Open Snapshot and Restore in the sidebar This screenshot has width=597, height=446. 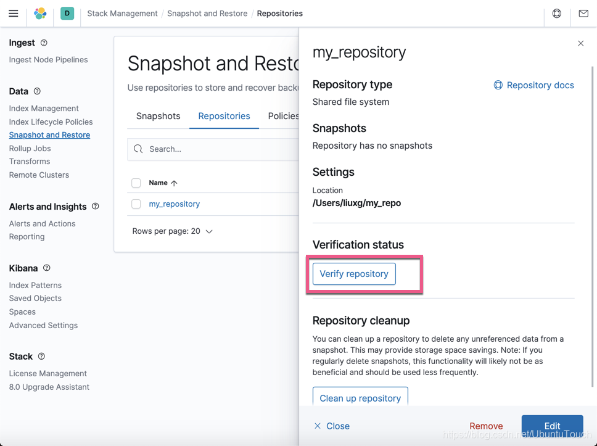[x=49, y=134]
